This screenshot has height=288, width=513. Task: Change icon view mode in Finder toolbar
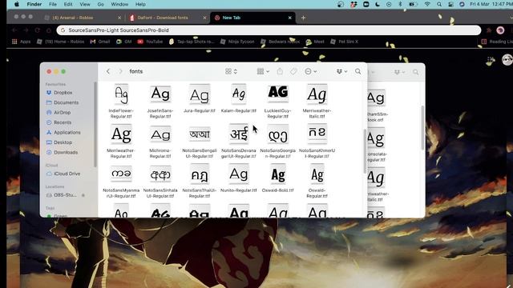pyautogui.click(x=231, y=71)
